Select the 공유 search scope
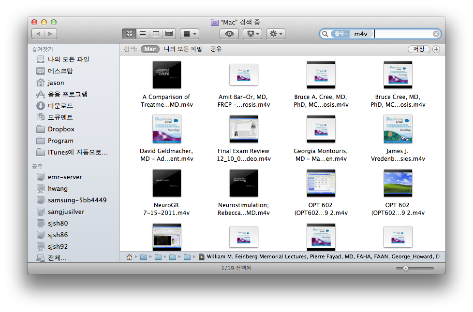The width and height of the screenshot is (473, 312). click(x=216, y=49)
